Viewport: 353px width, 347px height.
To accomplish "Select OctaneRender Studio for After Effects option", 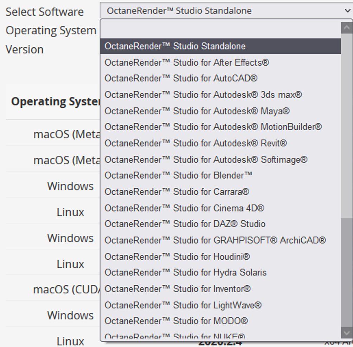I will (187, 62).
